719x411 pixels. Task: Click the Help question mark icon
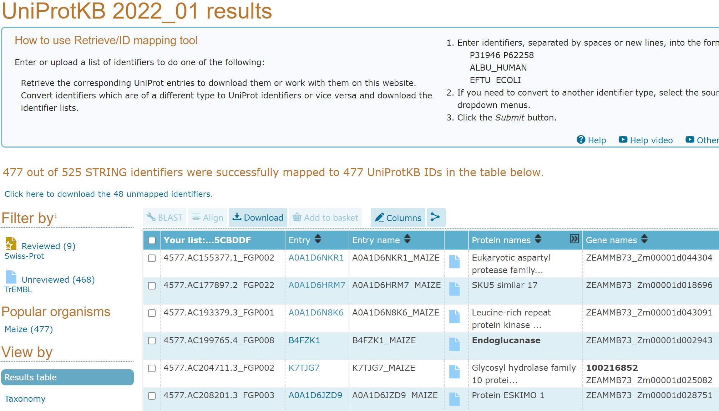581,140
